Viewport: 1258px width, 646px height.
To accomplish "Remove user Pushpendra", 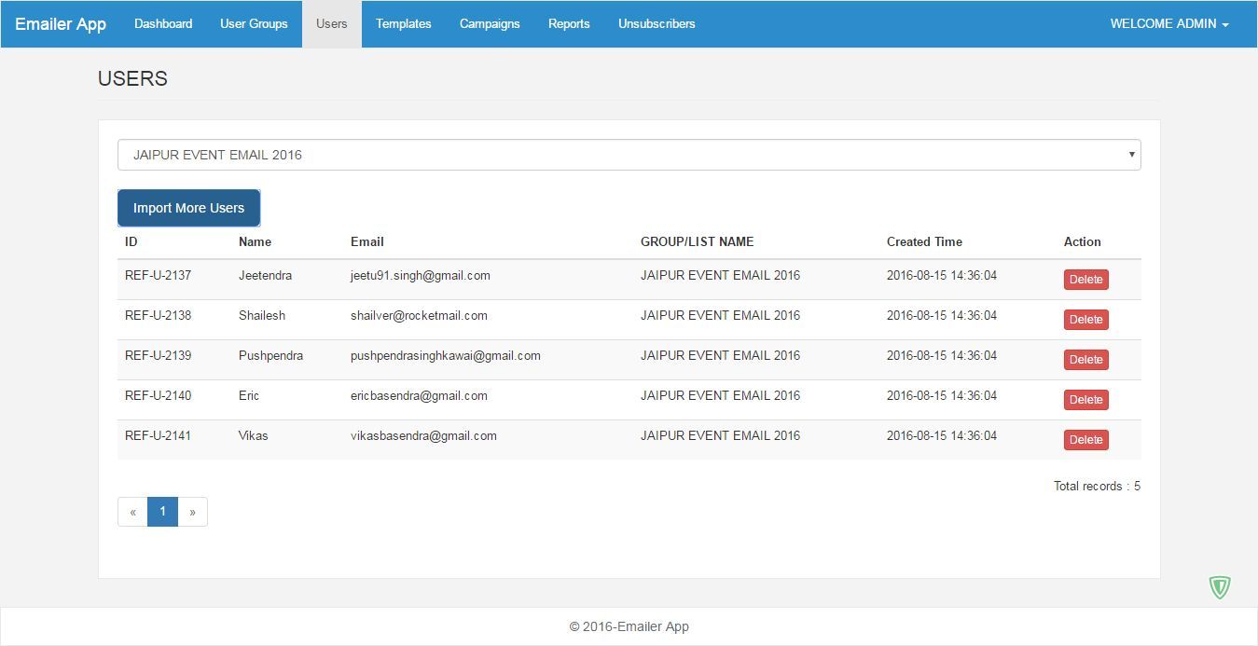I will [1085, 360].
